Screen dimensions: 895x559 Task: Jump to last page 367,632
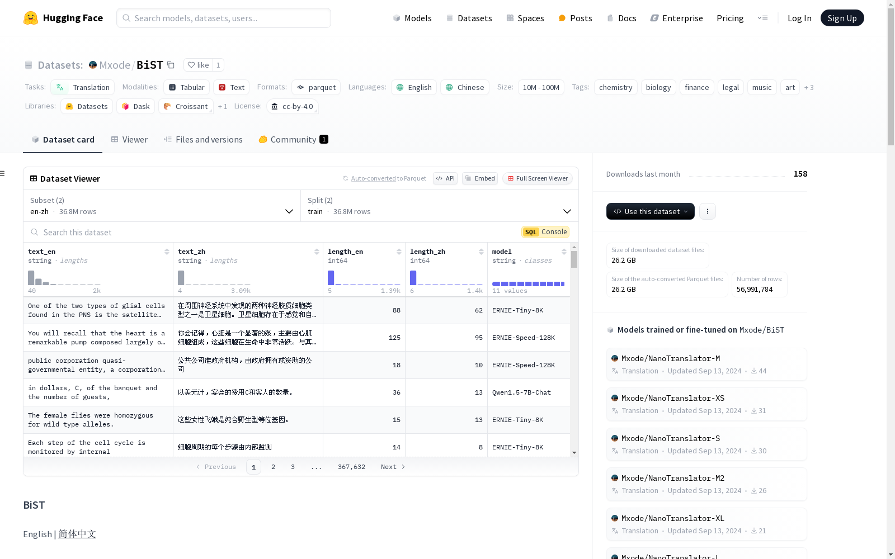351,467
